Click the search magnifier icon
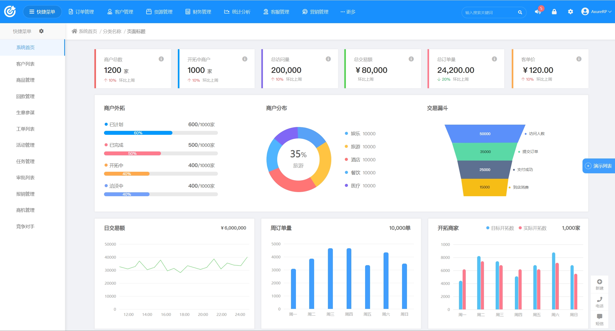 pyautogui.click(x=520, y=12)
